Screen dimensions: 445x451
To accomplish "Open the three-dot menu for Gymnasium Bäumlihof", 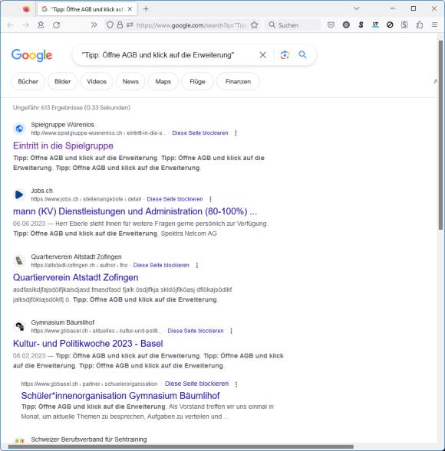I will click(231, 331).
